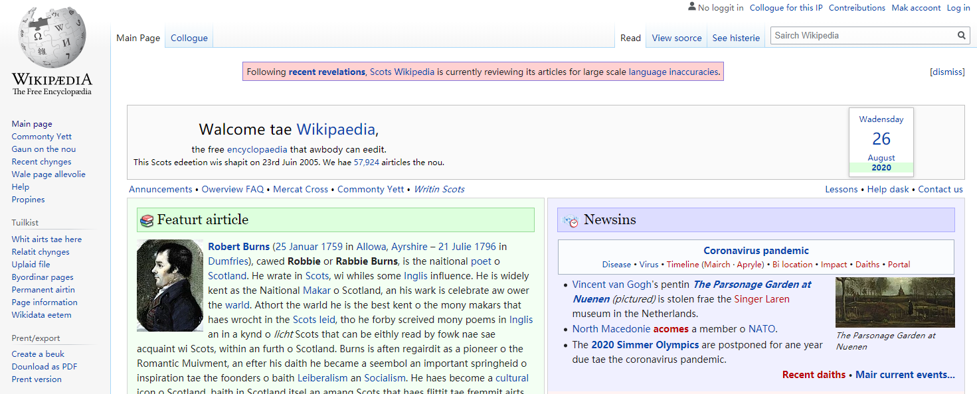Open the Help dask link
Screen dimensions: 977x394
[x=888, y=189]
